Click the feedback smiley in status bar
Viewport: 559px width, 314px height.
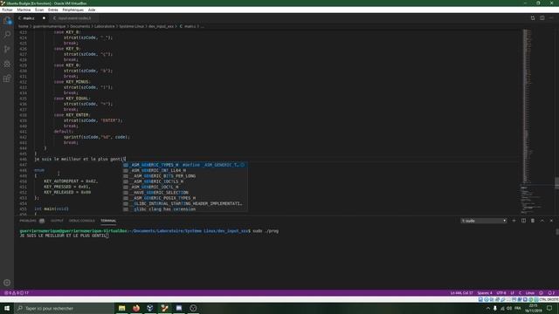pyautogui.click(x=542, y=293)
